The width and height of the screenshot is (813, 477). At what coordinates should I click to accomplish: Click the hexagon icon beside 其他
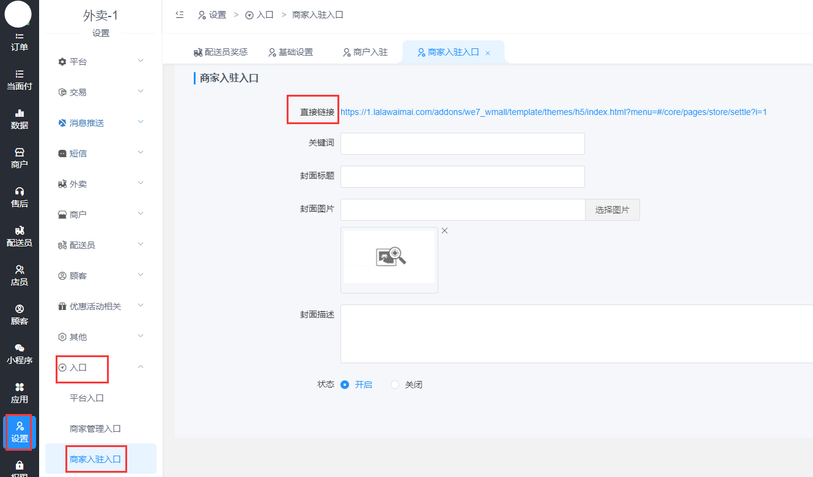point(62,337)
